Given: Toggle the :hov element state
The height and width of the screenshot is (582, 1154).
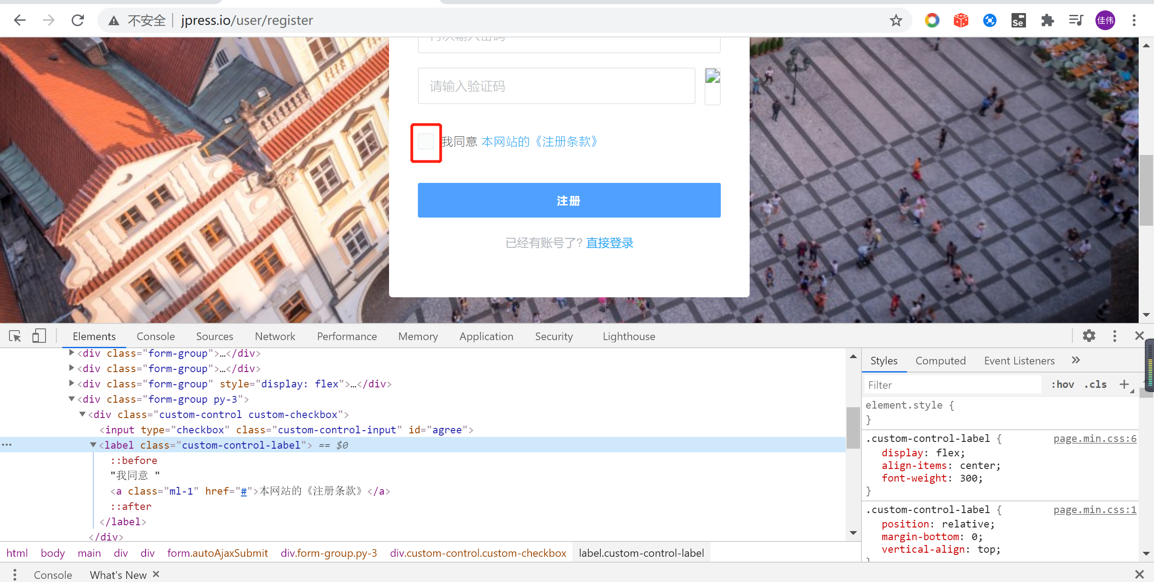Looking at the screenshot, I should click(1062, 384).
